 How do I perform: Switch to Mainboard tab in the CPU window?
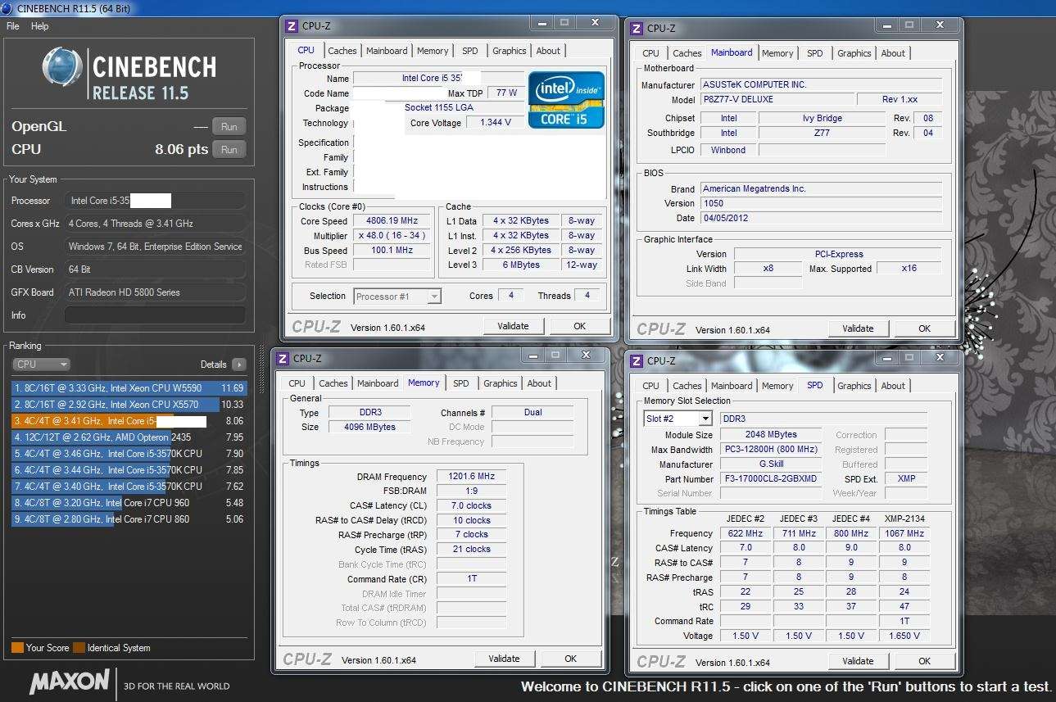coord(387,51)
